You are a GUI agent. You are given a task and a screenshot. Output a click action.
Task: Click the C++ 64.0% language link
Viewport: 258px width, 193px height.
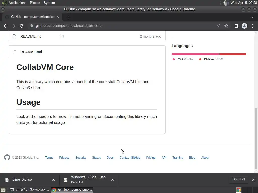click(x=183, y=59)
